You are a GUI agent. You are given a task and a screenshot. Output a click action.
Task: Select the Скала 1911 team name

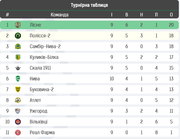pyautogui.click(x=40, y=68)
